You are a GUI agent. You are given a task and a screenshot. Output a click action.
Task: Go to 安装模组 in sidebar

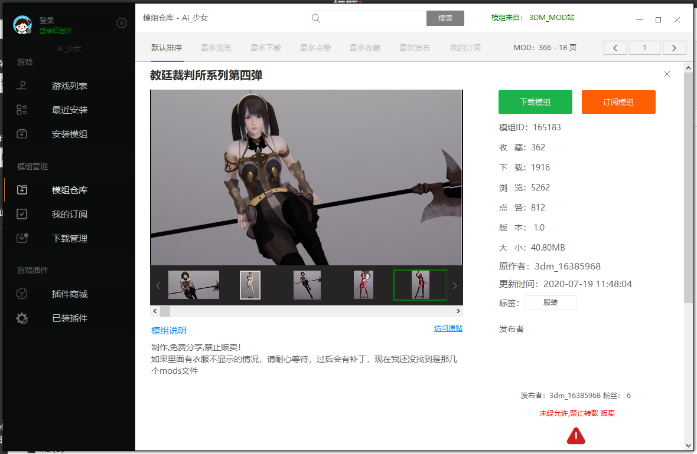[x=69, y=134]
